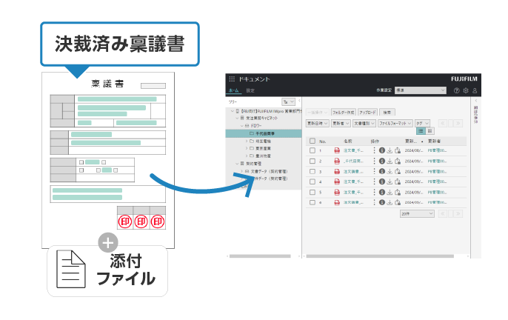Click the フォルダー作成 button
Viewport: 508px width, 320px height.
coord(344,112)
